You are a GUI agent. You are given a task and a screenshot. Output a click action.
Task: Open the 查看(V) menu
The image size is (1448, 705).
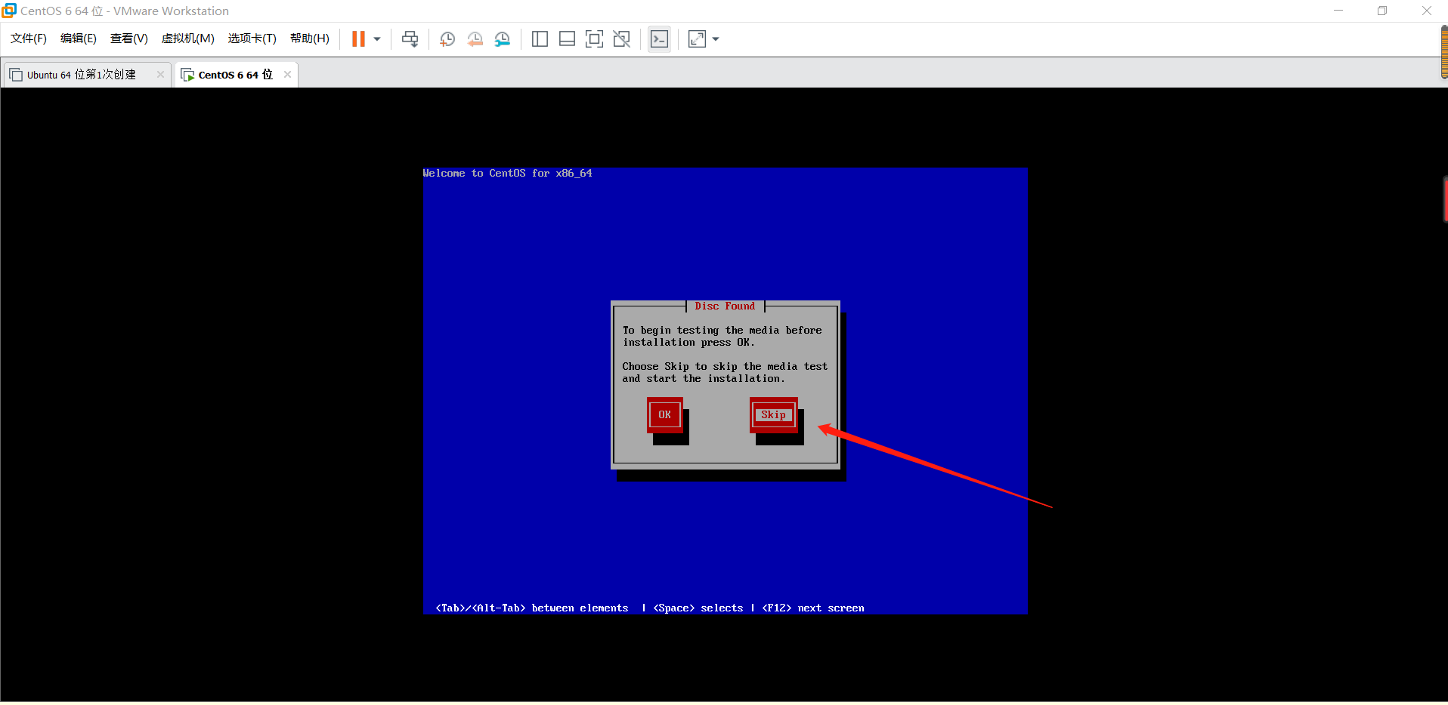[x=129, y=38]
